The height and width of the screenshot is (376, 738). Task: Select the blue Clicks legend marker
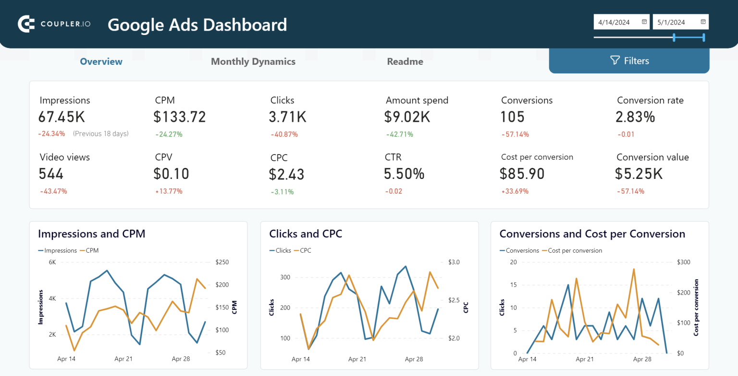(271, 250)
